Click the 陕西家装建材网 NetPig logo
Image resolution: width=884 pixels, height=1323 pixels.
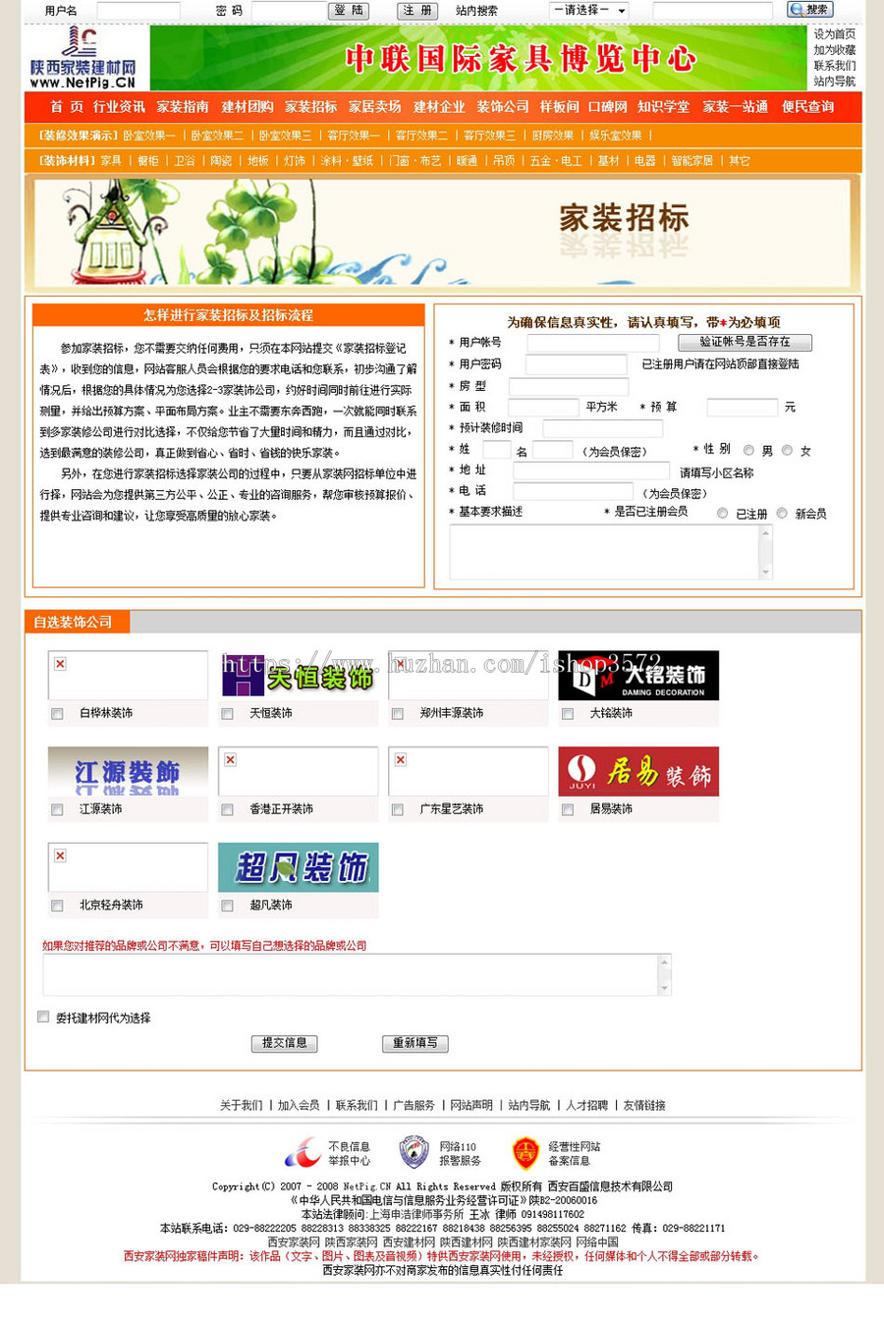click(x=82, y=58)
